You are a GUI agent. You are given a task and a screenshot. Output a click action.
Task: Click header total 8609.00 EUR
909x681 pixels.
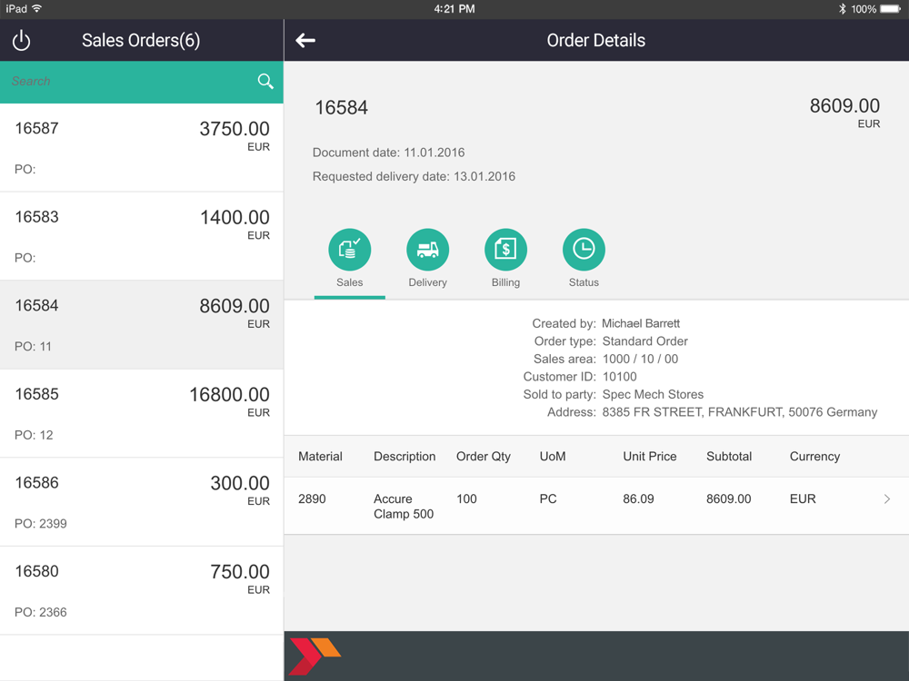click(x=844, y=113)
